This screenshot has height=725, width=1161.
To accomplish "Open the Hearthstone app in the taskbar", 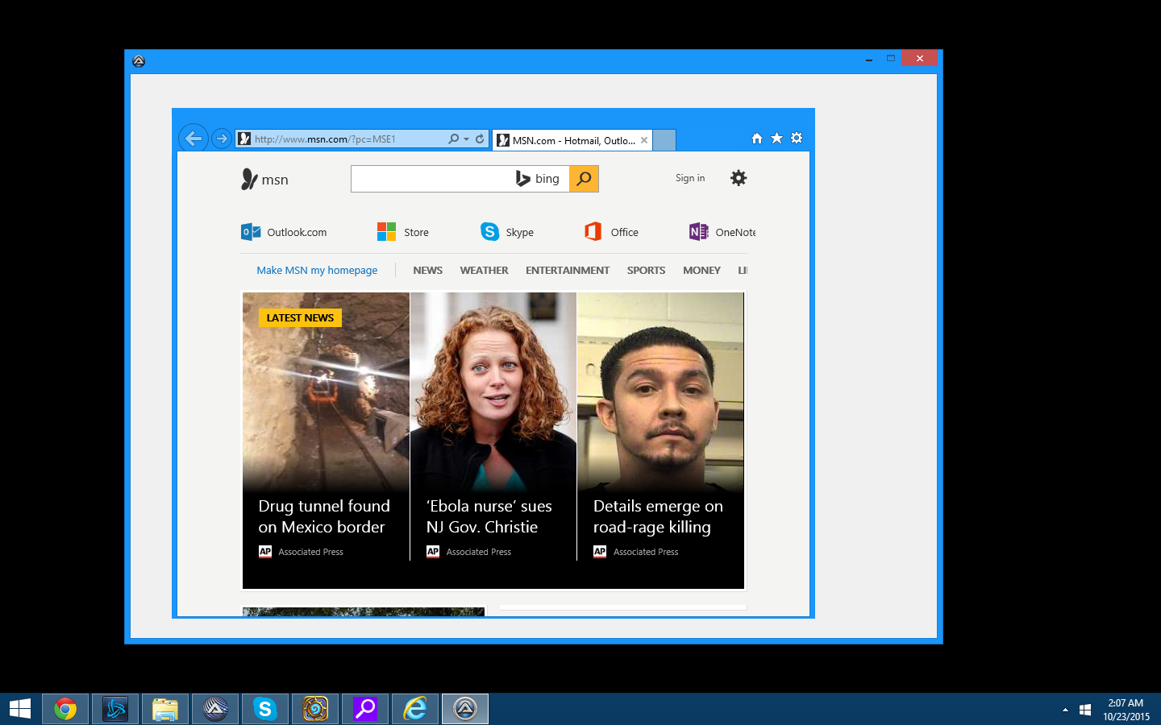I will tap(315, 709).
